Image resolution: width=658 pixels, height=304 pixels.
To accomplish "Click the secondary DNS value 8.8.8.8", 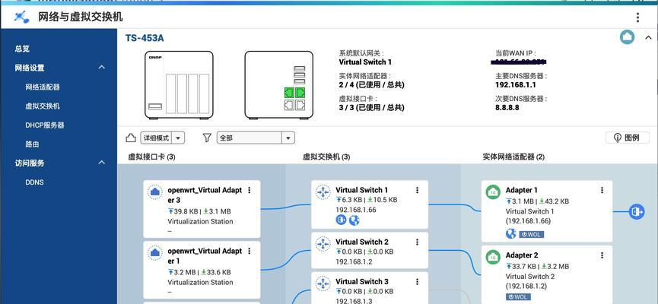I will [x=507, y=107].
